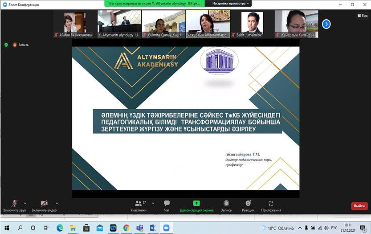This screenshot has width=371, height=234.
Task: Expand video options arrow next to camera
Action: (57, 203)
